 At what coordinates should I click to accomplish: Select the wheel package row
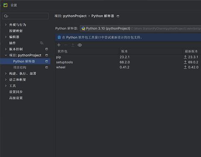tap(128, 67)
